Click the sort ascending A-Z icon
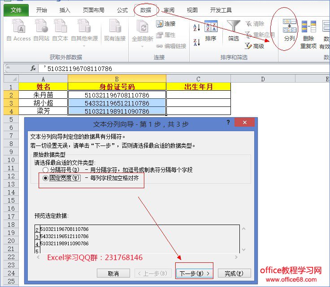 point(196,28)
